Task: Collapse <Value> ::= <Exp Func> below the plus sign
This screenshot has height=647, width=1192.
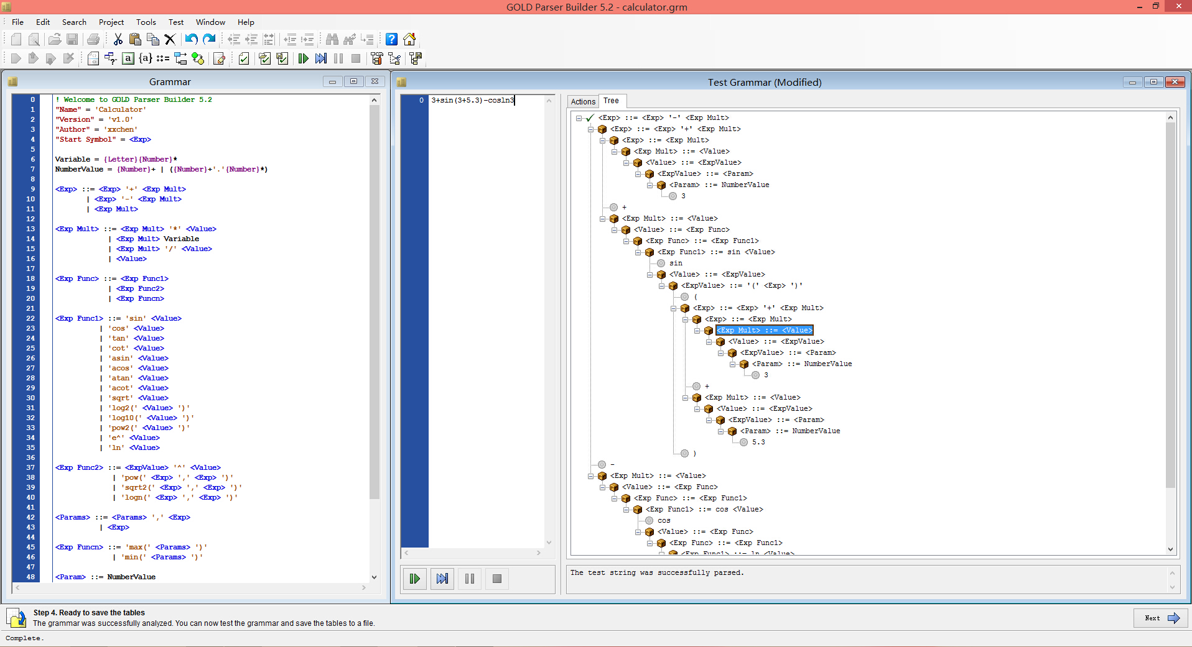Action: coord(614,230)
